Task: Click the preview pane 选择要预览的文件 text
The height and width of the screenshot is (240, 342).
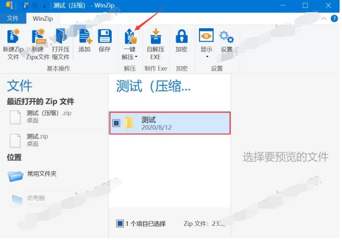Action: 286,157
